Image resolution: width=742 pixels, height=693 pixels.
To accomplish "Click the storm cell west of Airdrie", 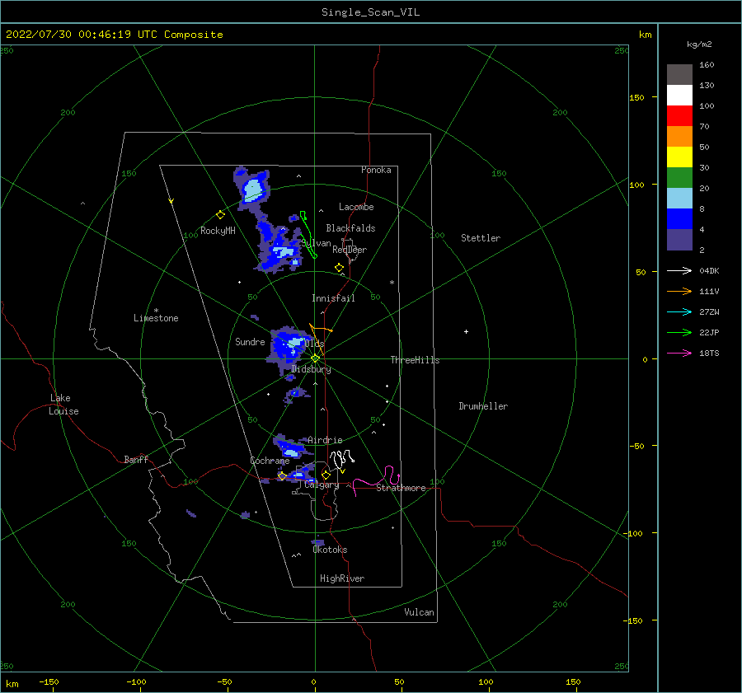I will [x=289, y=447].
